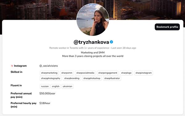Click the sharpbranding tag
Viewport: 185px width, 116px height.
point(72,78)
